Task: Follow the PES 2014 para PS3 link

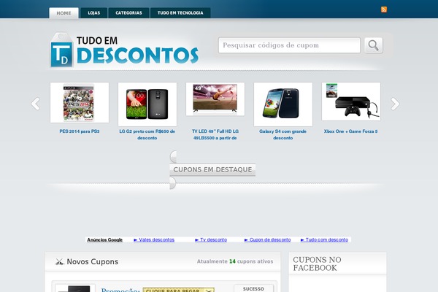Action: [80, 131]
